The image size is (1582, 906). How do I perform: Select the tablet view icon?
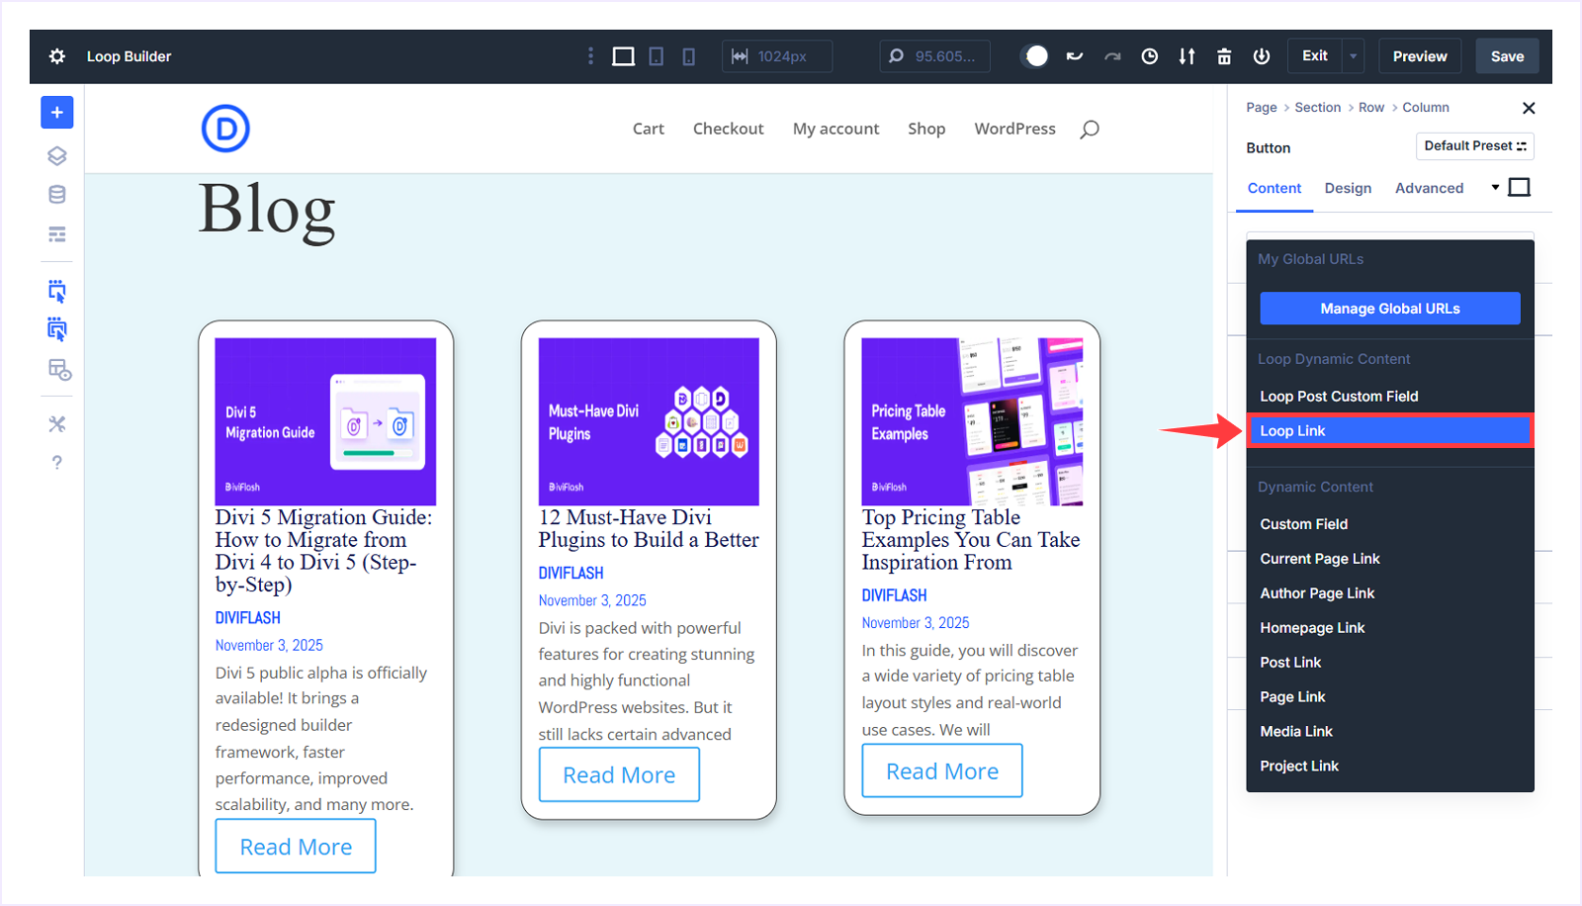(656, 56)
